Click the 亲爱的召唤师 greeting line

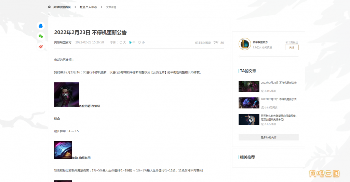64,60
